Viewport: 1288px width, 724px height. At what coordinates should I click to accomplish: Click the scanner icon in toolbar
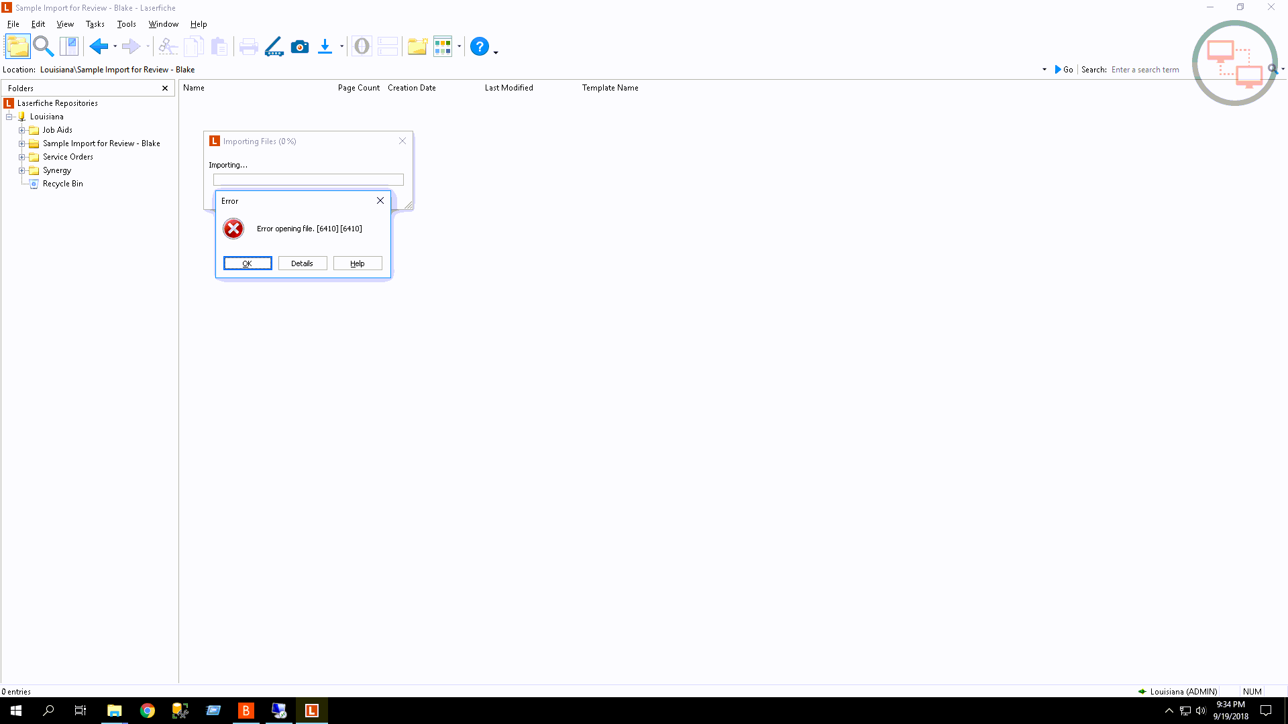point(274,46)
